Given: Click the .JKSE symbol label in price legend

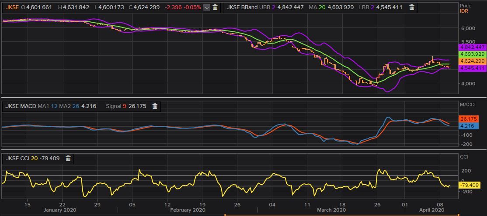Looking at the screenshot, I should coord(12,7).
